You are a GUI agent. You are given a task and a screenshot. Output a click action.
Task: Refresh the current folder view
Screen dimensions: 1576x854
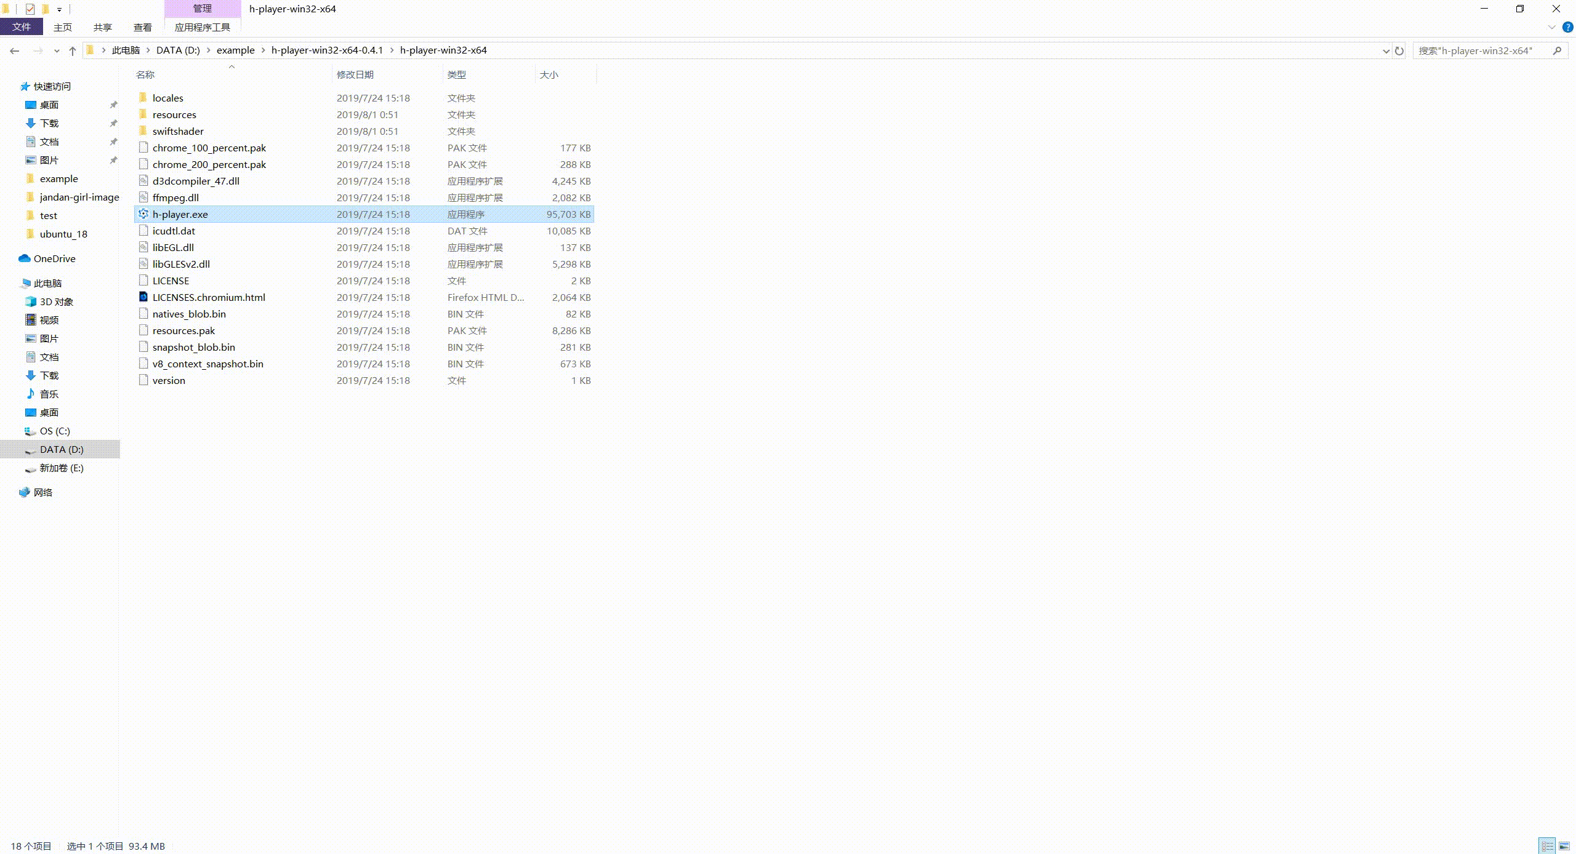coord(1399,50)
